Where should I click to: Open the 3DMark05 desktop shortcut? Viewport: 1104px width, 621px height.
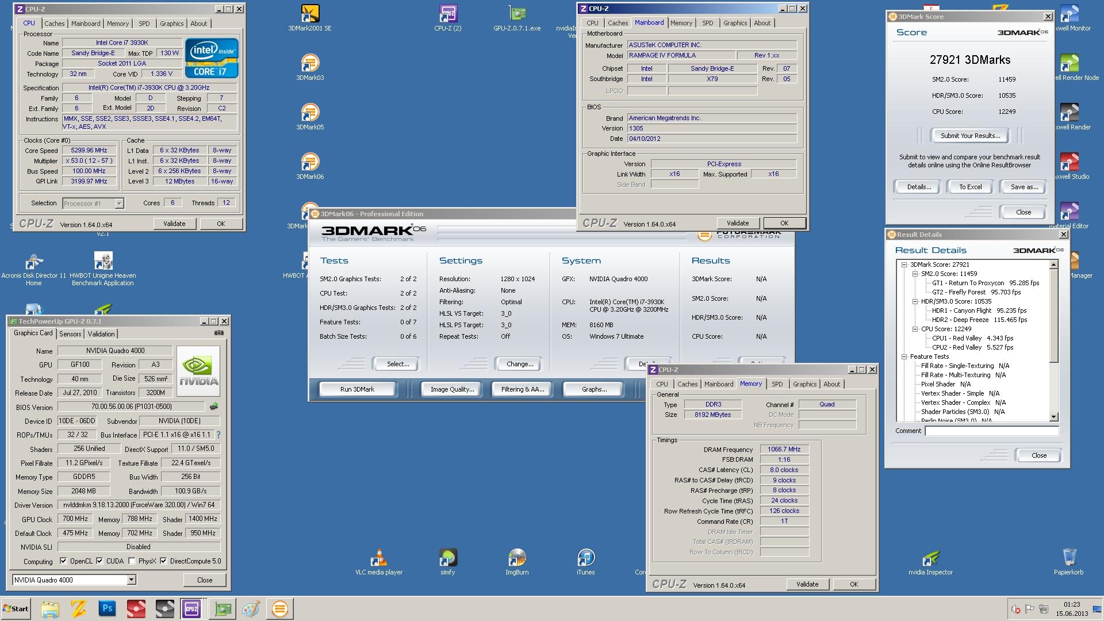(310, 116)
